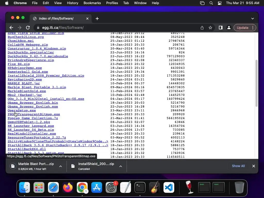Open Terminal from the Dock

[x=140, y=187]
